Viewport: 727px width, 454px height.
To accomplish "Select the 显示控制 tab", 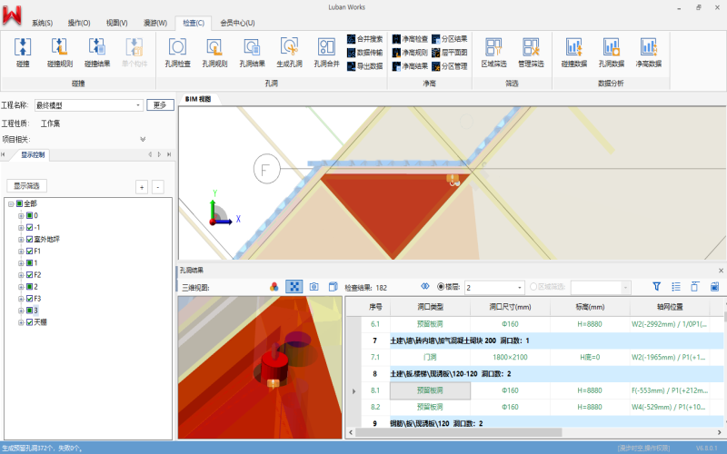I will 33,154.
